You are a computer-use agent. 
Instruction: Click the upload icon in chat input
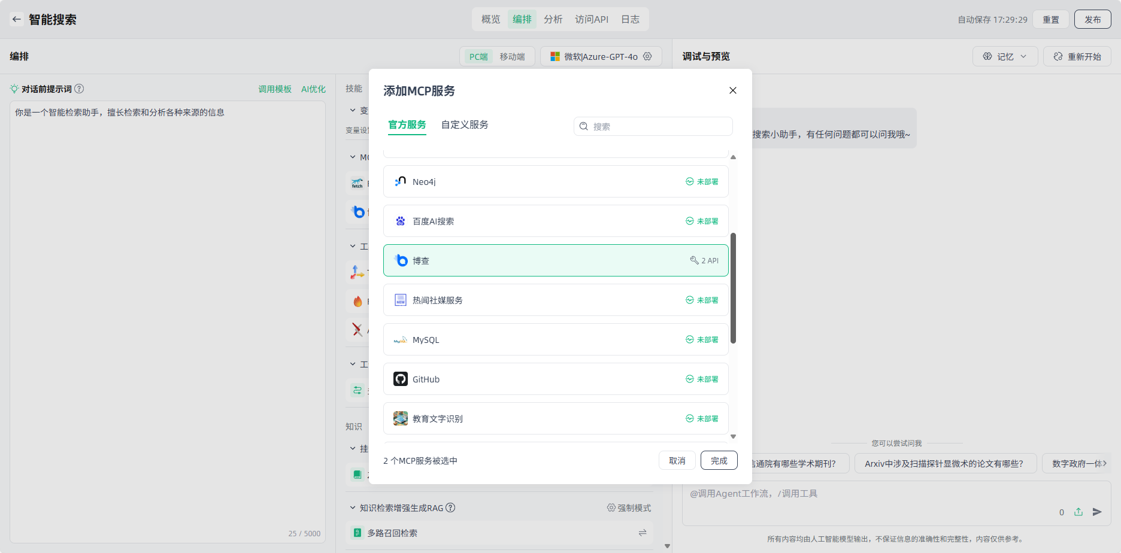[x=1078, y=512]
